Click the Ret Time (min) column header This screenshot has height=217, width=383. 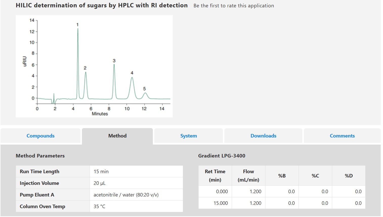[215, 175]
